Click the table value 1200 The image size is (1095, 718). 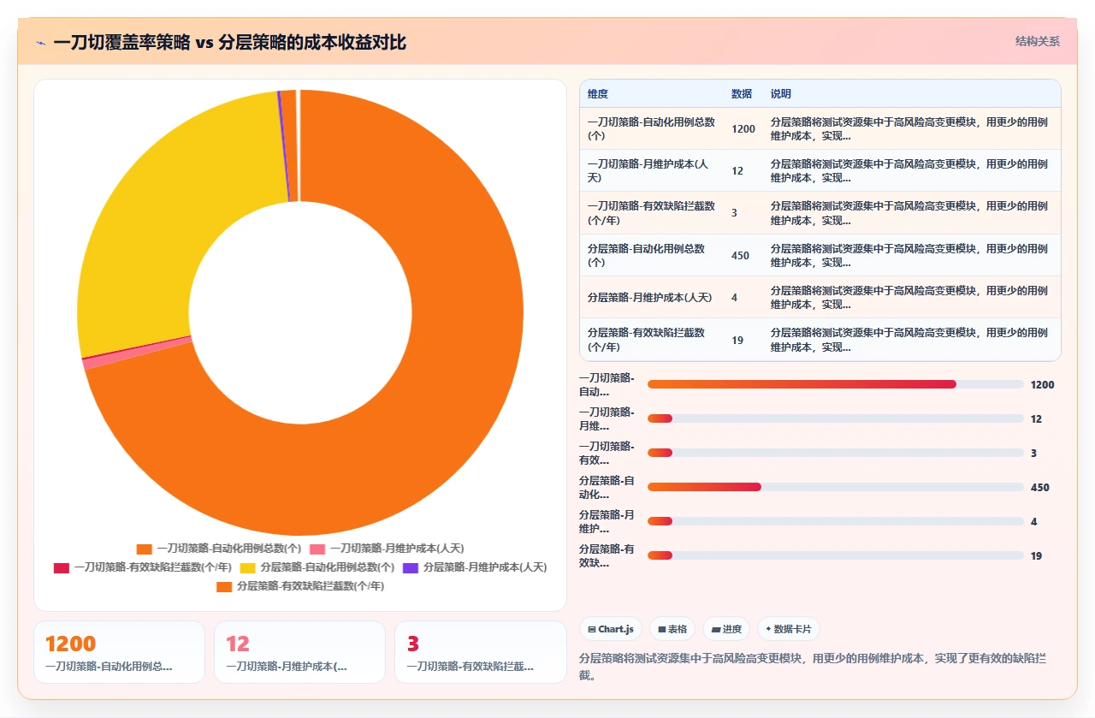click(743, 128)
